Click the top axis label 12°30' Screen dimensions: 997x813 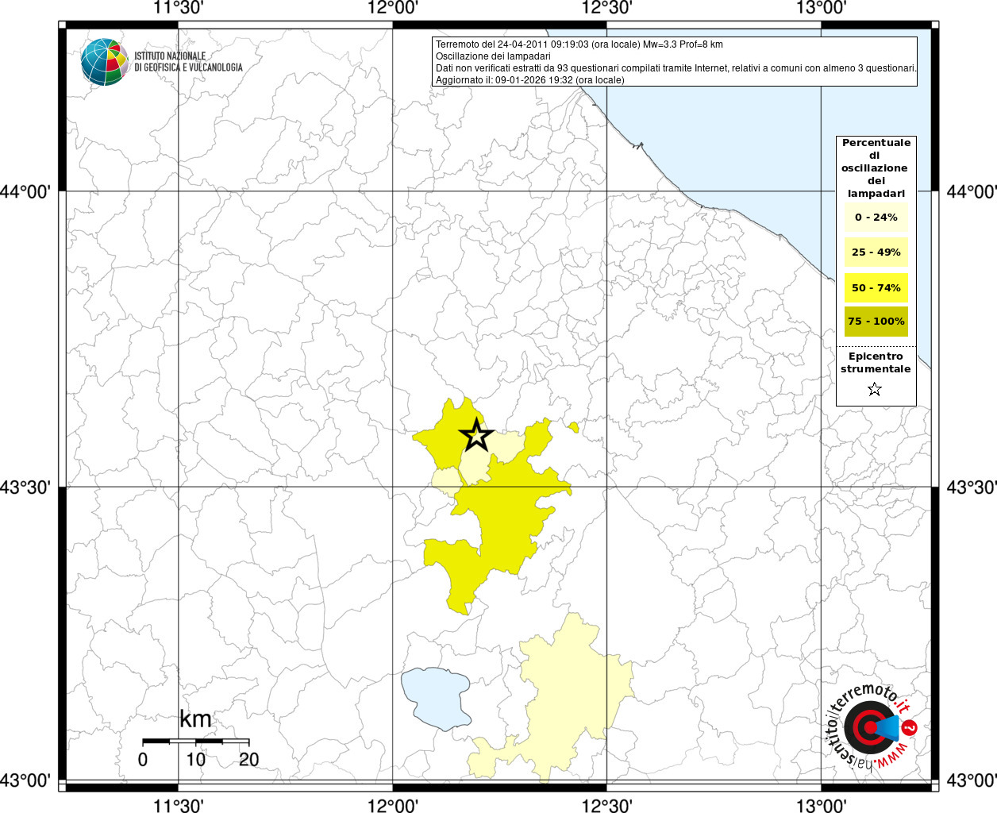(x=607, y=9)
